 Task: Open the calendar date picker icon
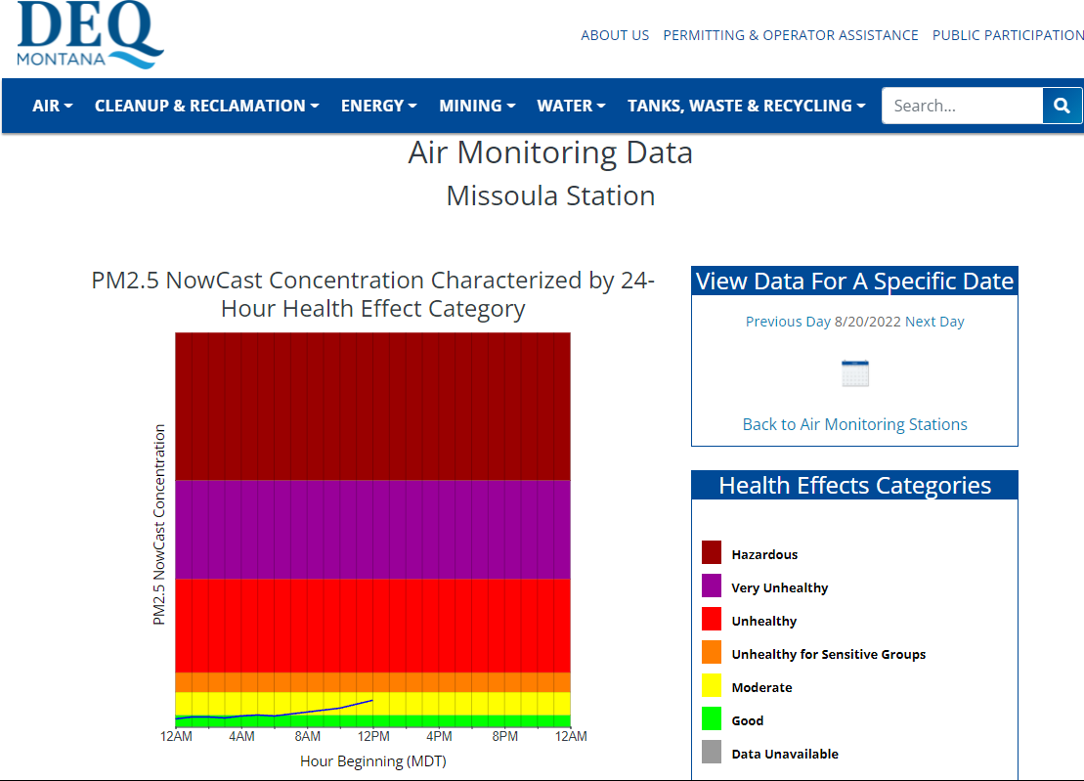point(854,372)
